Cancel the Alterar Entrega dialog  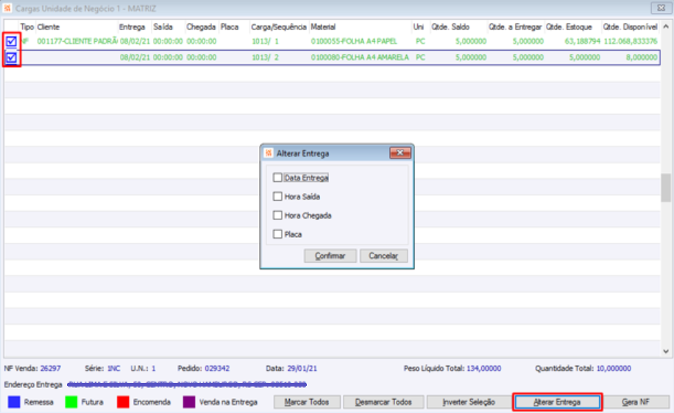tap(383, 256)
